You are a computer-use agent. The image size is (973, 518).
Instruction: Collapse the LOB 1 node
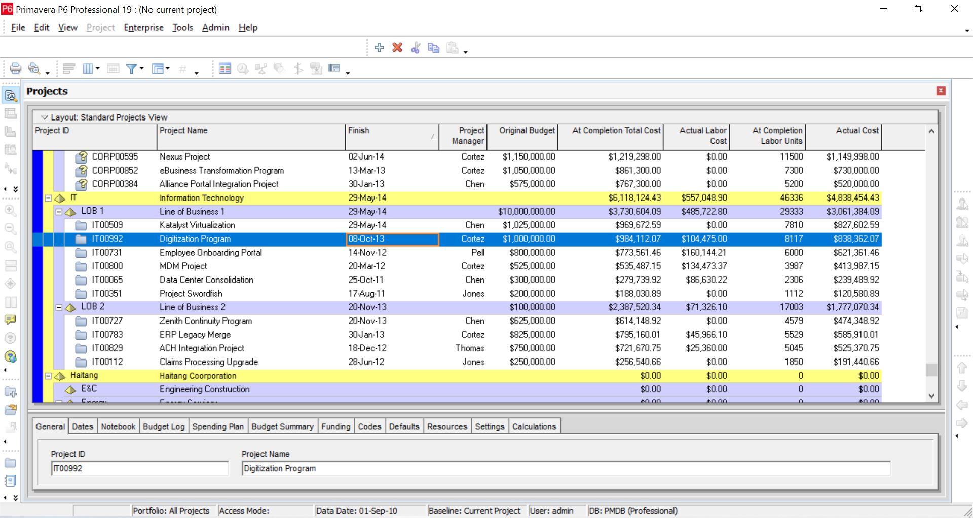coord(59,212)
